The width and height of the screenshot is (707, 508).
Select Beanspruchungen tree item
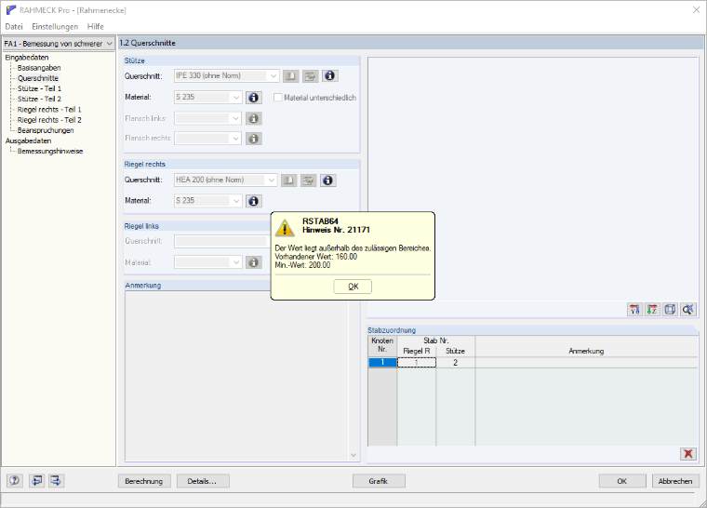point(46,130)
